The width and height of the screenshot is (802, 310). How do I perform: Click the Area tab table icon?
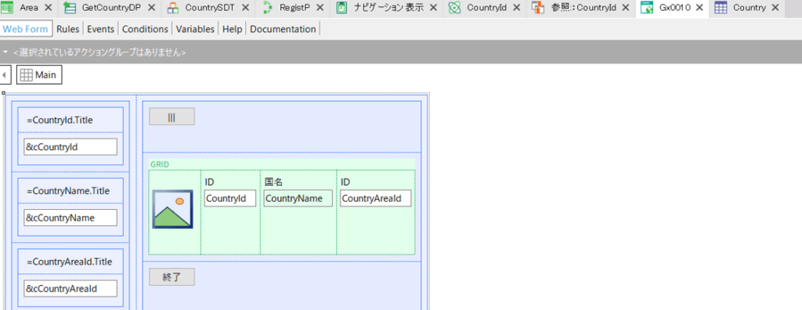(7, 8)
